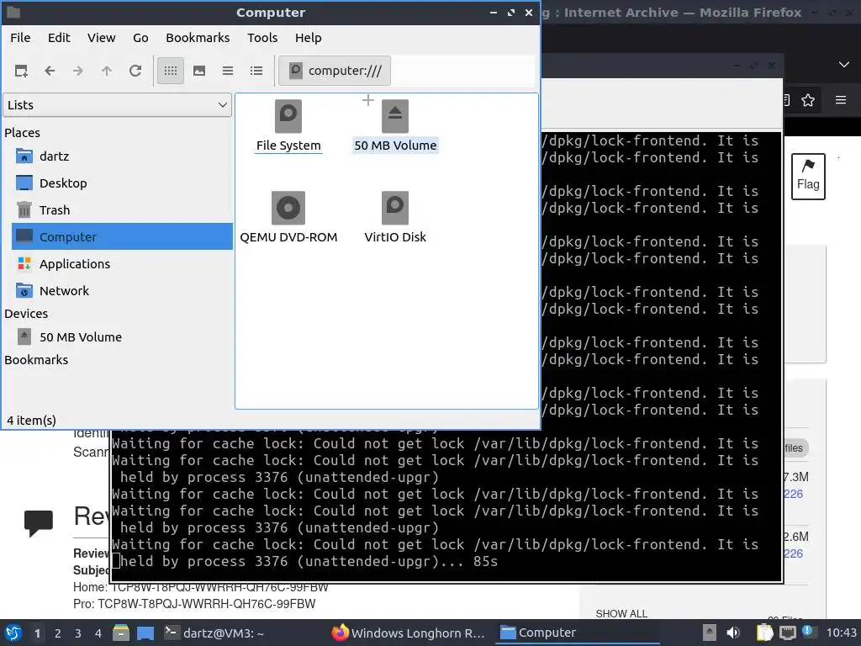Screen dimensions: 861x646
Task: Open the volume control tray icon
Action: click(x=733, y=633)
